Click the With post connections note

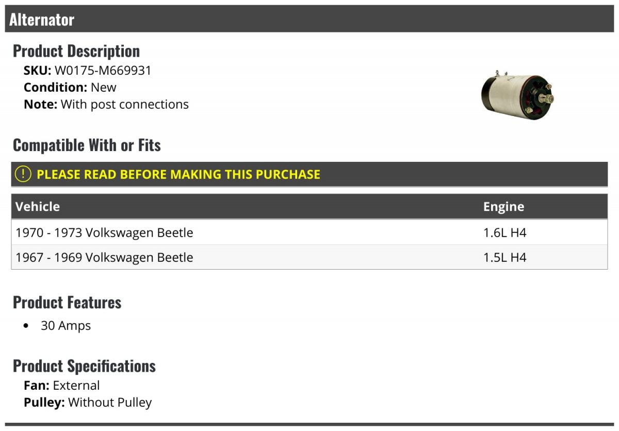pos(125,104)
